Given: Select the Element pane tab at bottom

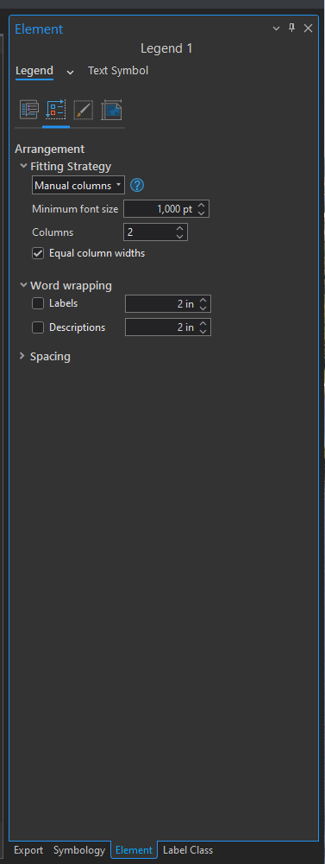Looking at the screenshot, I should [x=134, y=850].
